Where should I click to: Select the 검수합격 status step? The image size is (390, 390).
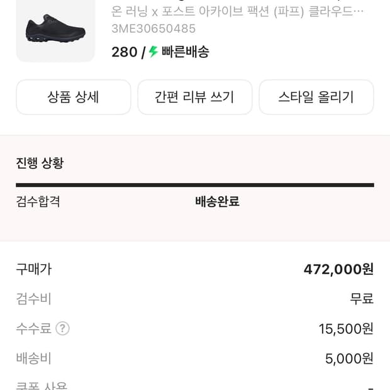coord(38,202)
